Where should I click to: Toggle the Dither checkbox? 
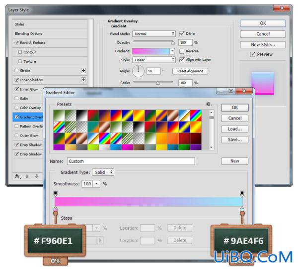tap(182, 33)
